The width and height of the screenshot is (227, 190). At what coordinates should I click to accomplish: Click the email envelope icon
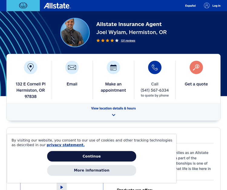(72, 67)
